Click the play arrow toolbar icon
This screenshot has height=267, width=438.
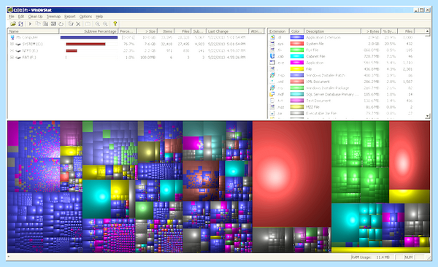[30, 24]
